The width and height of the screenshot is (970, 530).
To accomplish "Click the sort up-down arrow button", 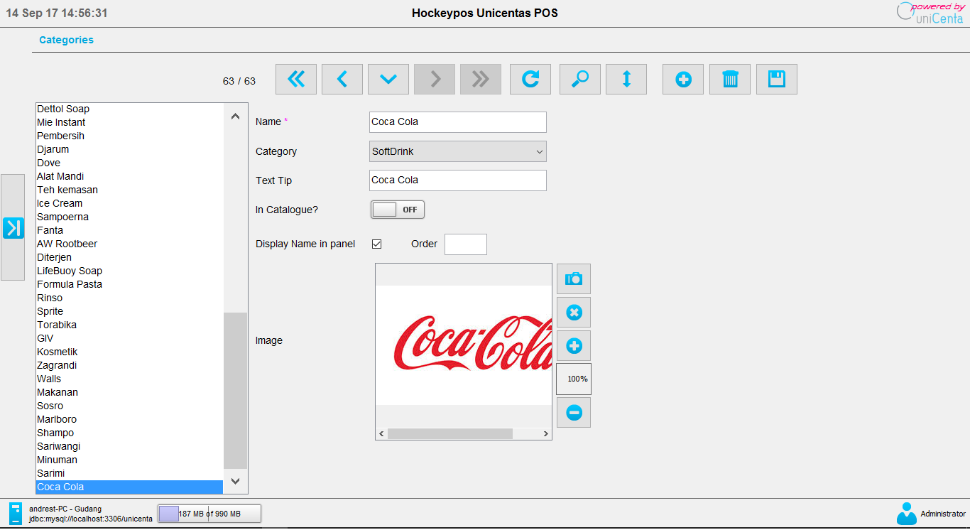I will [626, 80].
